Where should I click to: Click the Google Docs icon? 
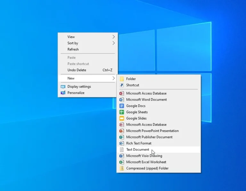click(122, 106)
